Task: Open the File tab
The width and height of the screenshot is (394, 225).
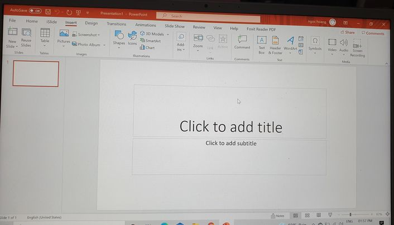Action: 12,20
